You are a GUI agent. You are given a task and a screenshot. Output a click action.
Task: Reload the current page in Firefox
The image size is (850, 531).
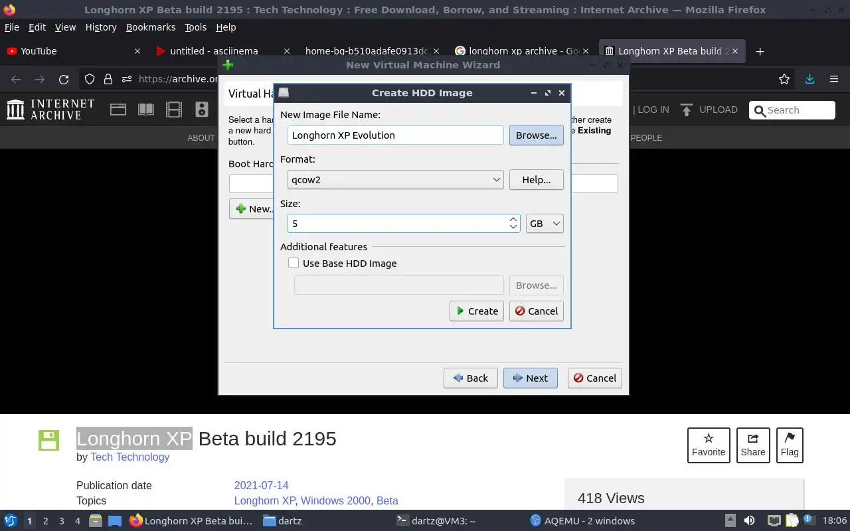64,79
